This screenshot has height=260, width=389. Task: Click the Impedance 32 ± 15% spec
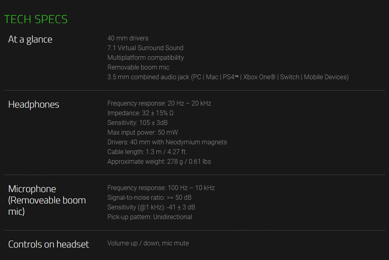pyautogui.click(x=141, y=113)
